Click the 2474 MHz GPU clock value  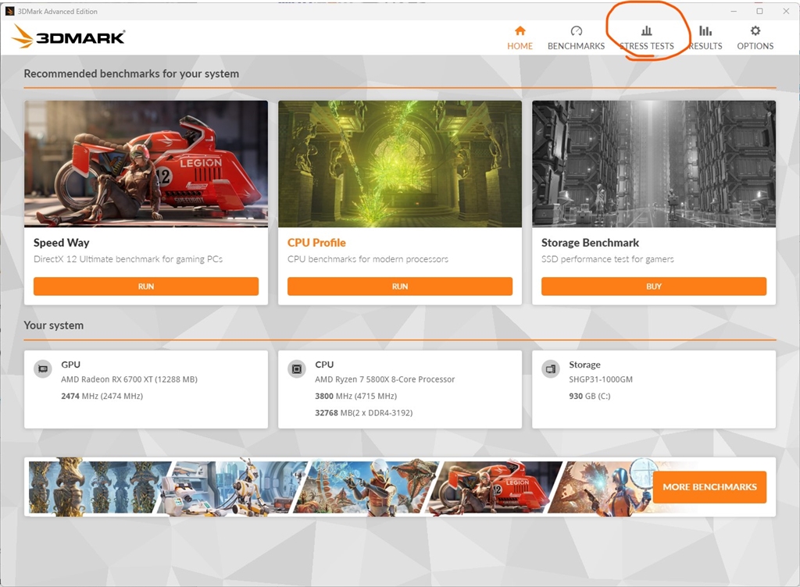point(102,396)
